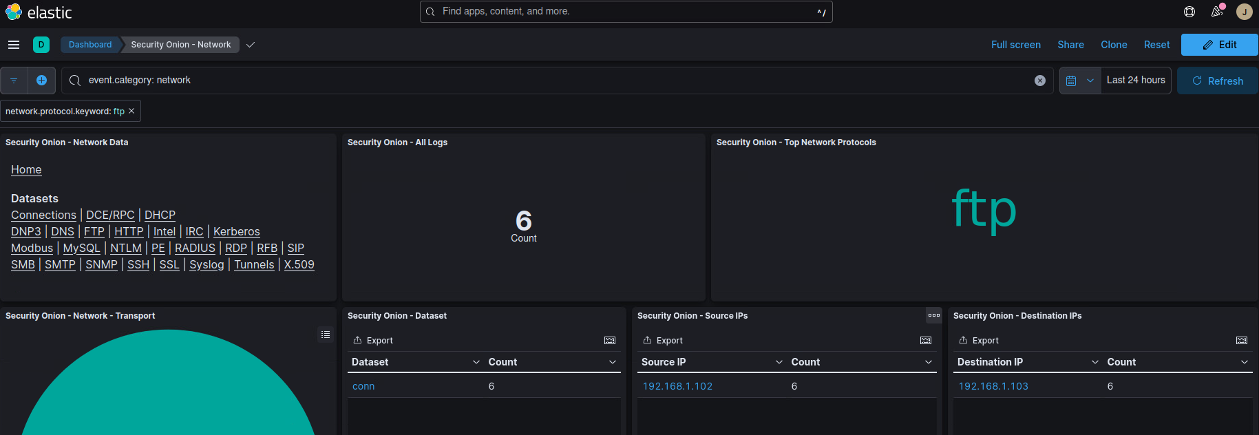Click the Refresh button
The height and width of the screenshot is (435, 1259).
[1217, 81]
